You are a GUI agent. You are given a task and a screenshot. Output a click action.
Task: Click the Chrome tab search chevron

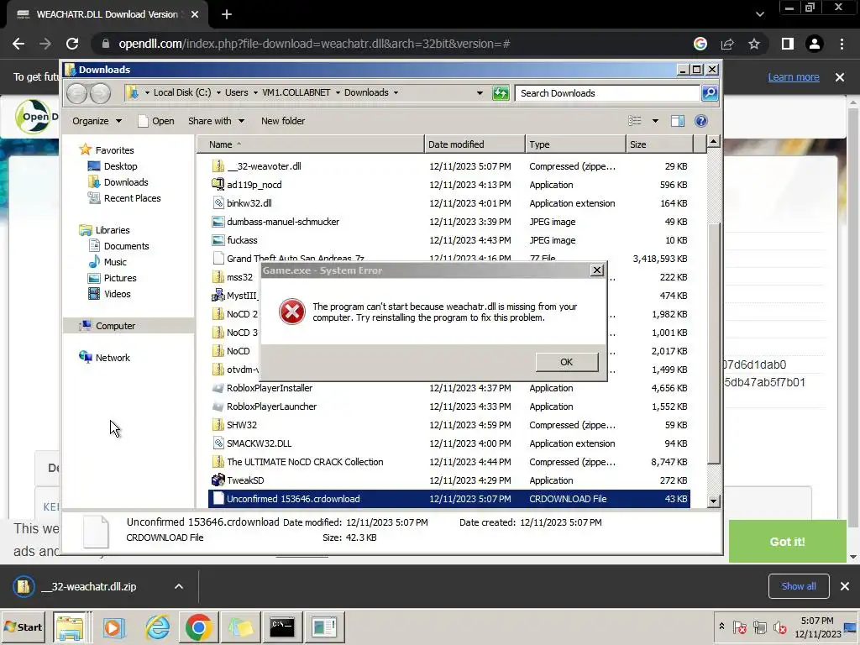pos(759,14)
